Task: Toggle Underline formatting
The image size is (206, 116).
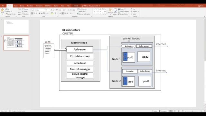Action: [37, 13]
